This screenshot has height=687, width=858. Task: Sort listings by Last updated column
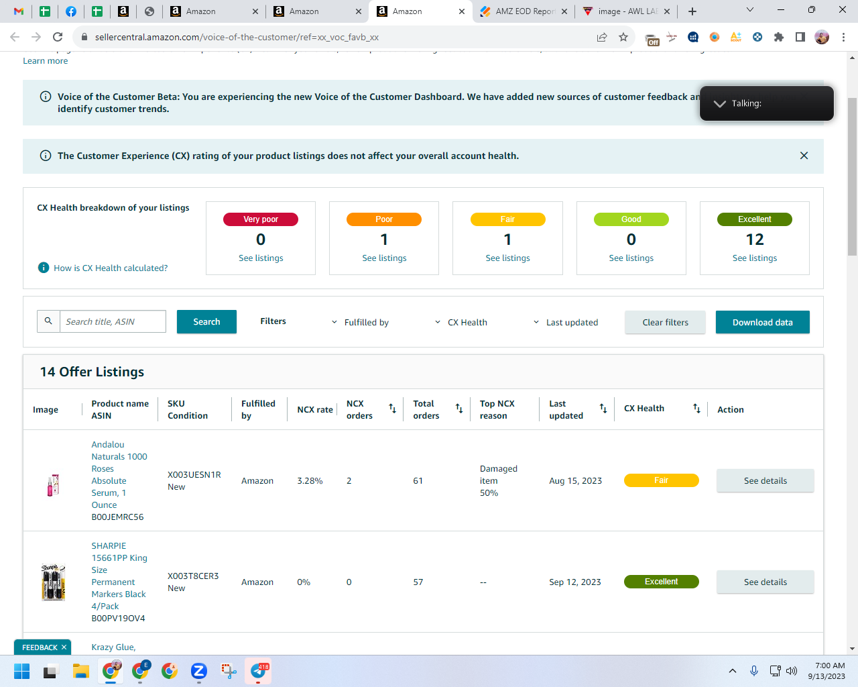tap(603, 409)
